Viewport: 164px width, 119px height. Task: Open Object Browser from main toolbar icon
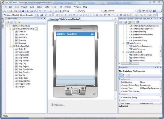click(147, 11)
